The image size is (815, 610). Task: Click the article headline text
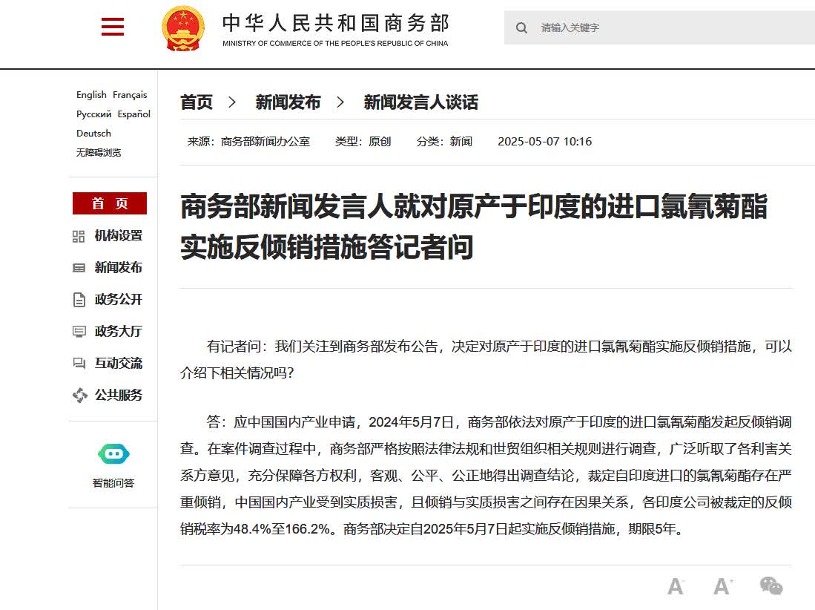[x=474, y=226]
